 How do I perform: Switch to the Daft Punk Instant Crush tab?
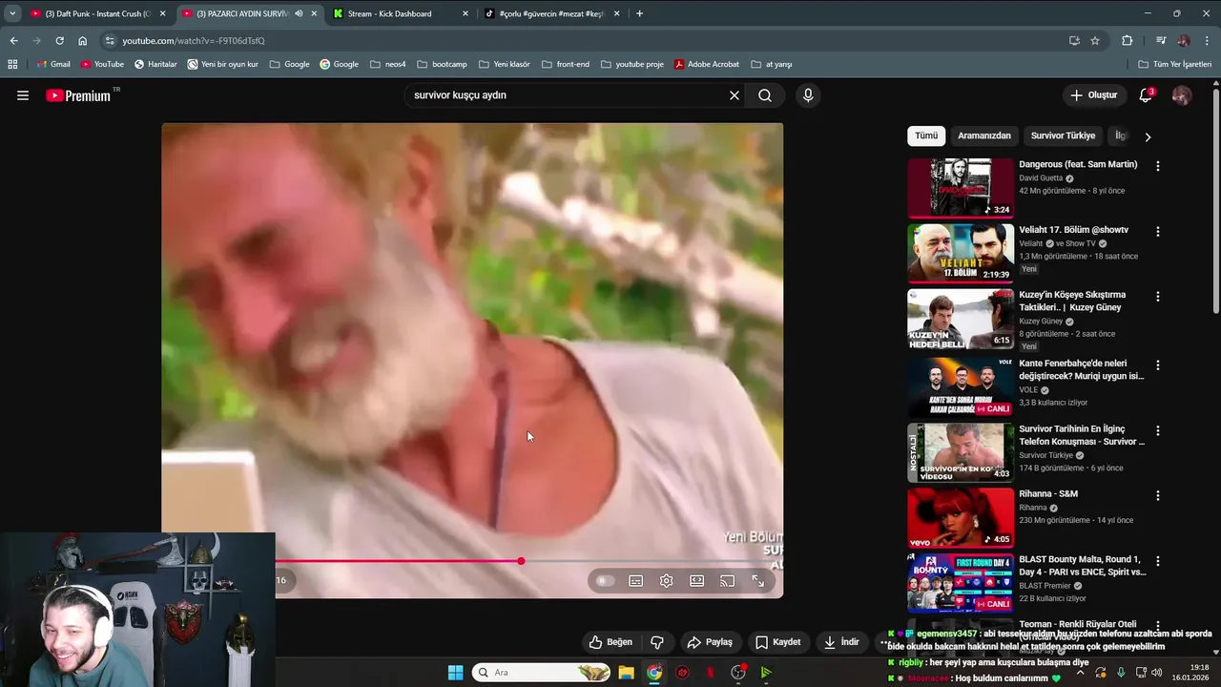(98, 13)
